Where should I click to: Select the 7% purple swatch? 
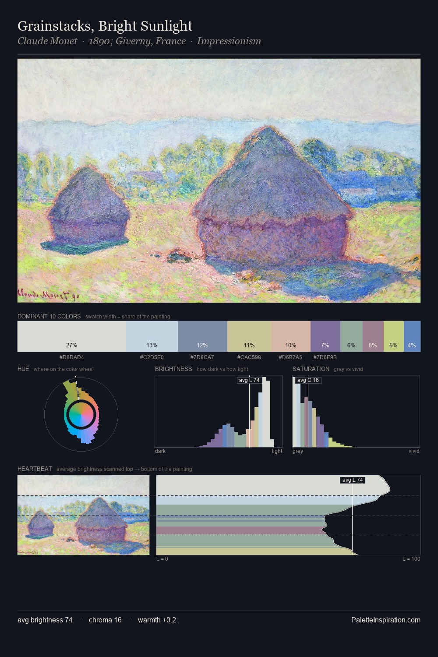(x=325, y=336)
